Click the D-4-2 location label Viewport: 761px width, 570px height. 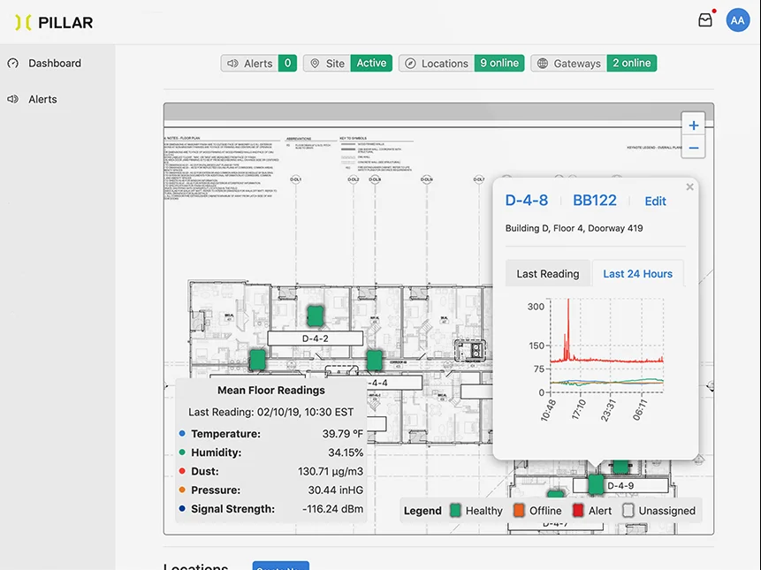click(x=315, y=338)
